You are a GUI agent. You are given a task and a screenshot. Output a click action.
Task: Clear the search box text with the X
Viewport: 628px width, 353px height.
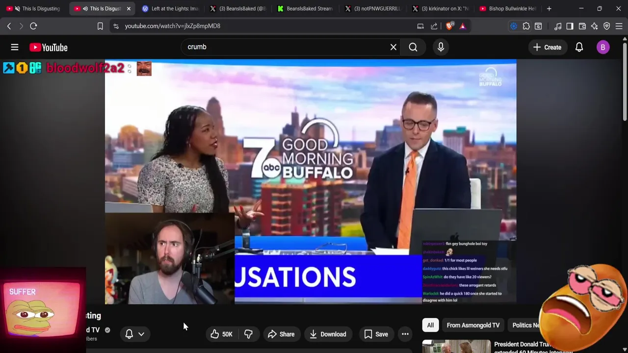tap(393, 47)
